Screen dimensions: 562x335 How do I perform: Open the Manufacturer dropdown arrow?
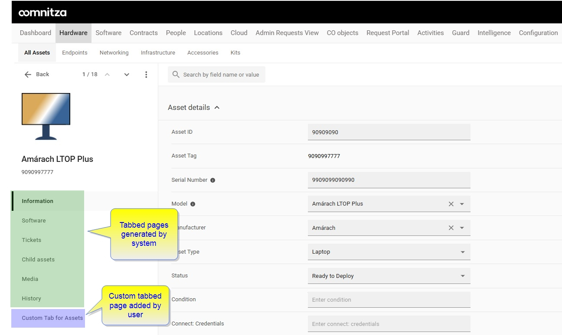[462, 228]
